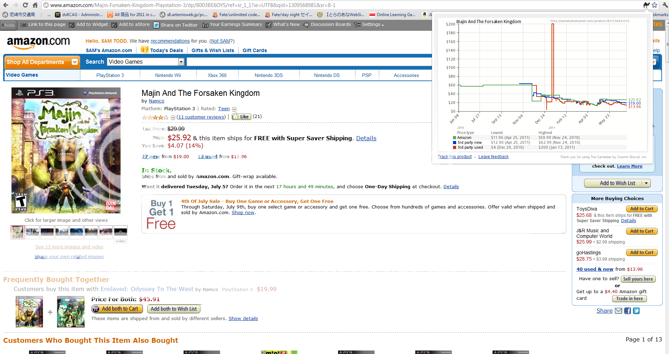Click Leave feedback in Camelizer popup
669x354 pixels.
(x=493, y=157)
